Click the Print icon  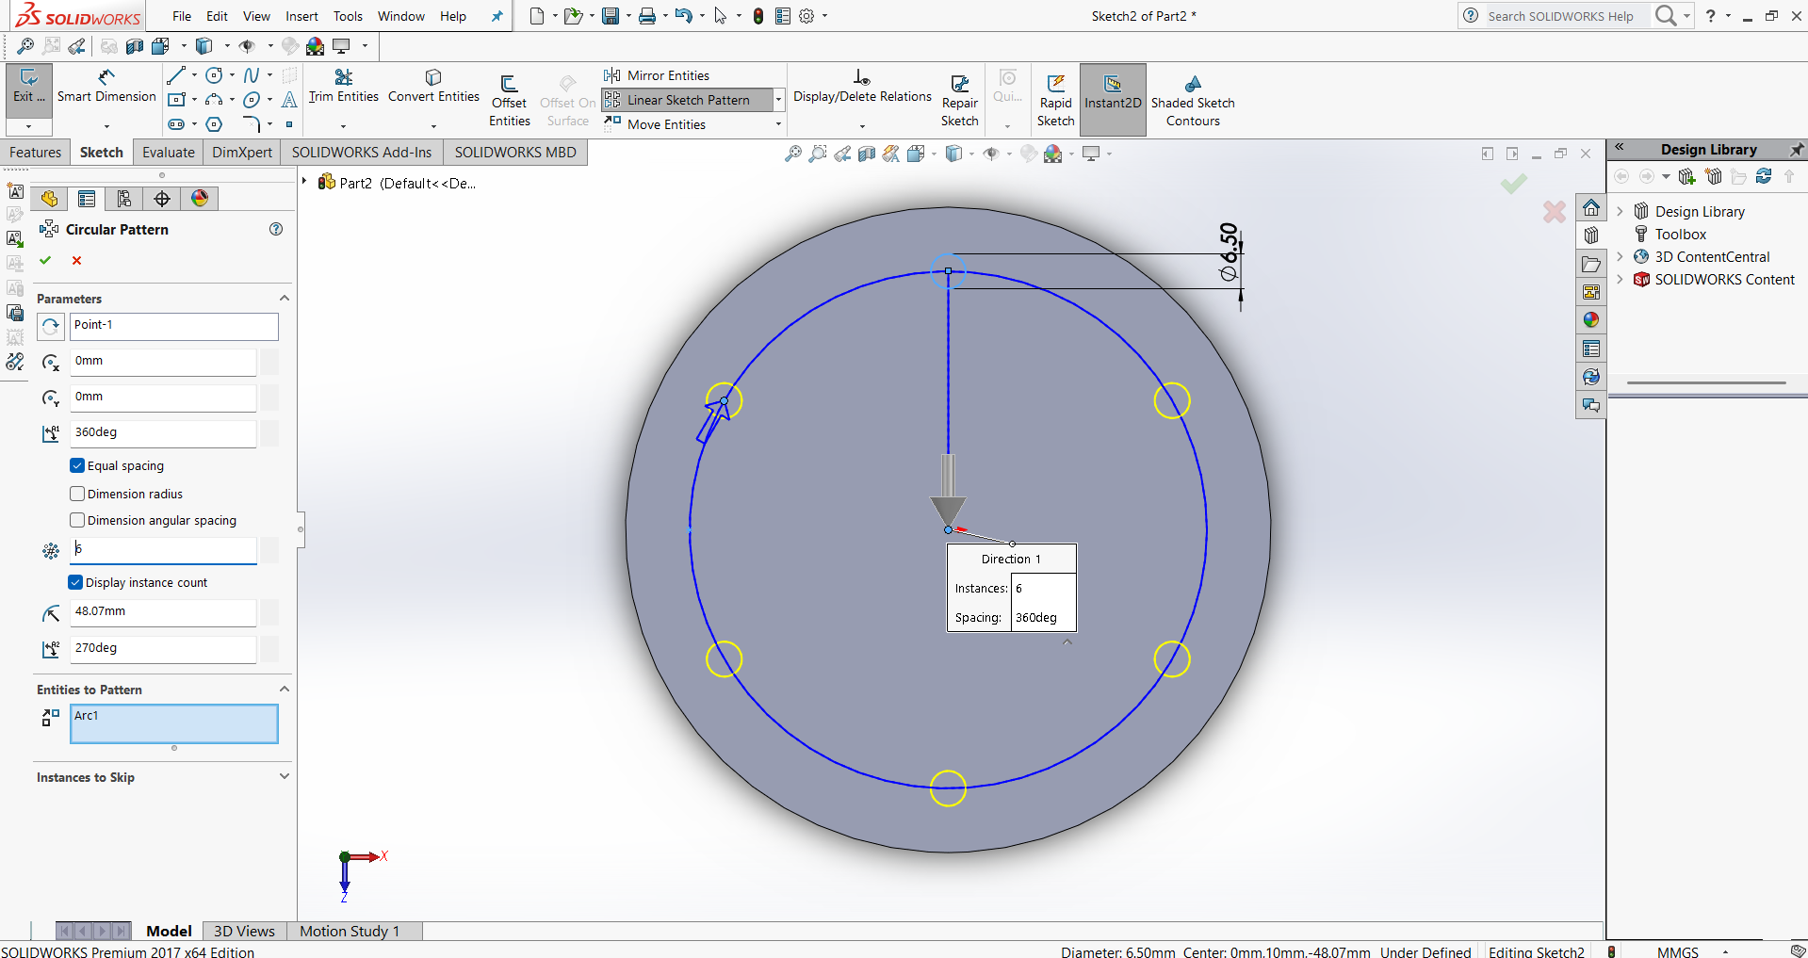pyautogui.click(x=647, y=16)
